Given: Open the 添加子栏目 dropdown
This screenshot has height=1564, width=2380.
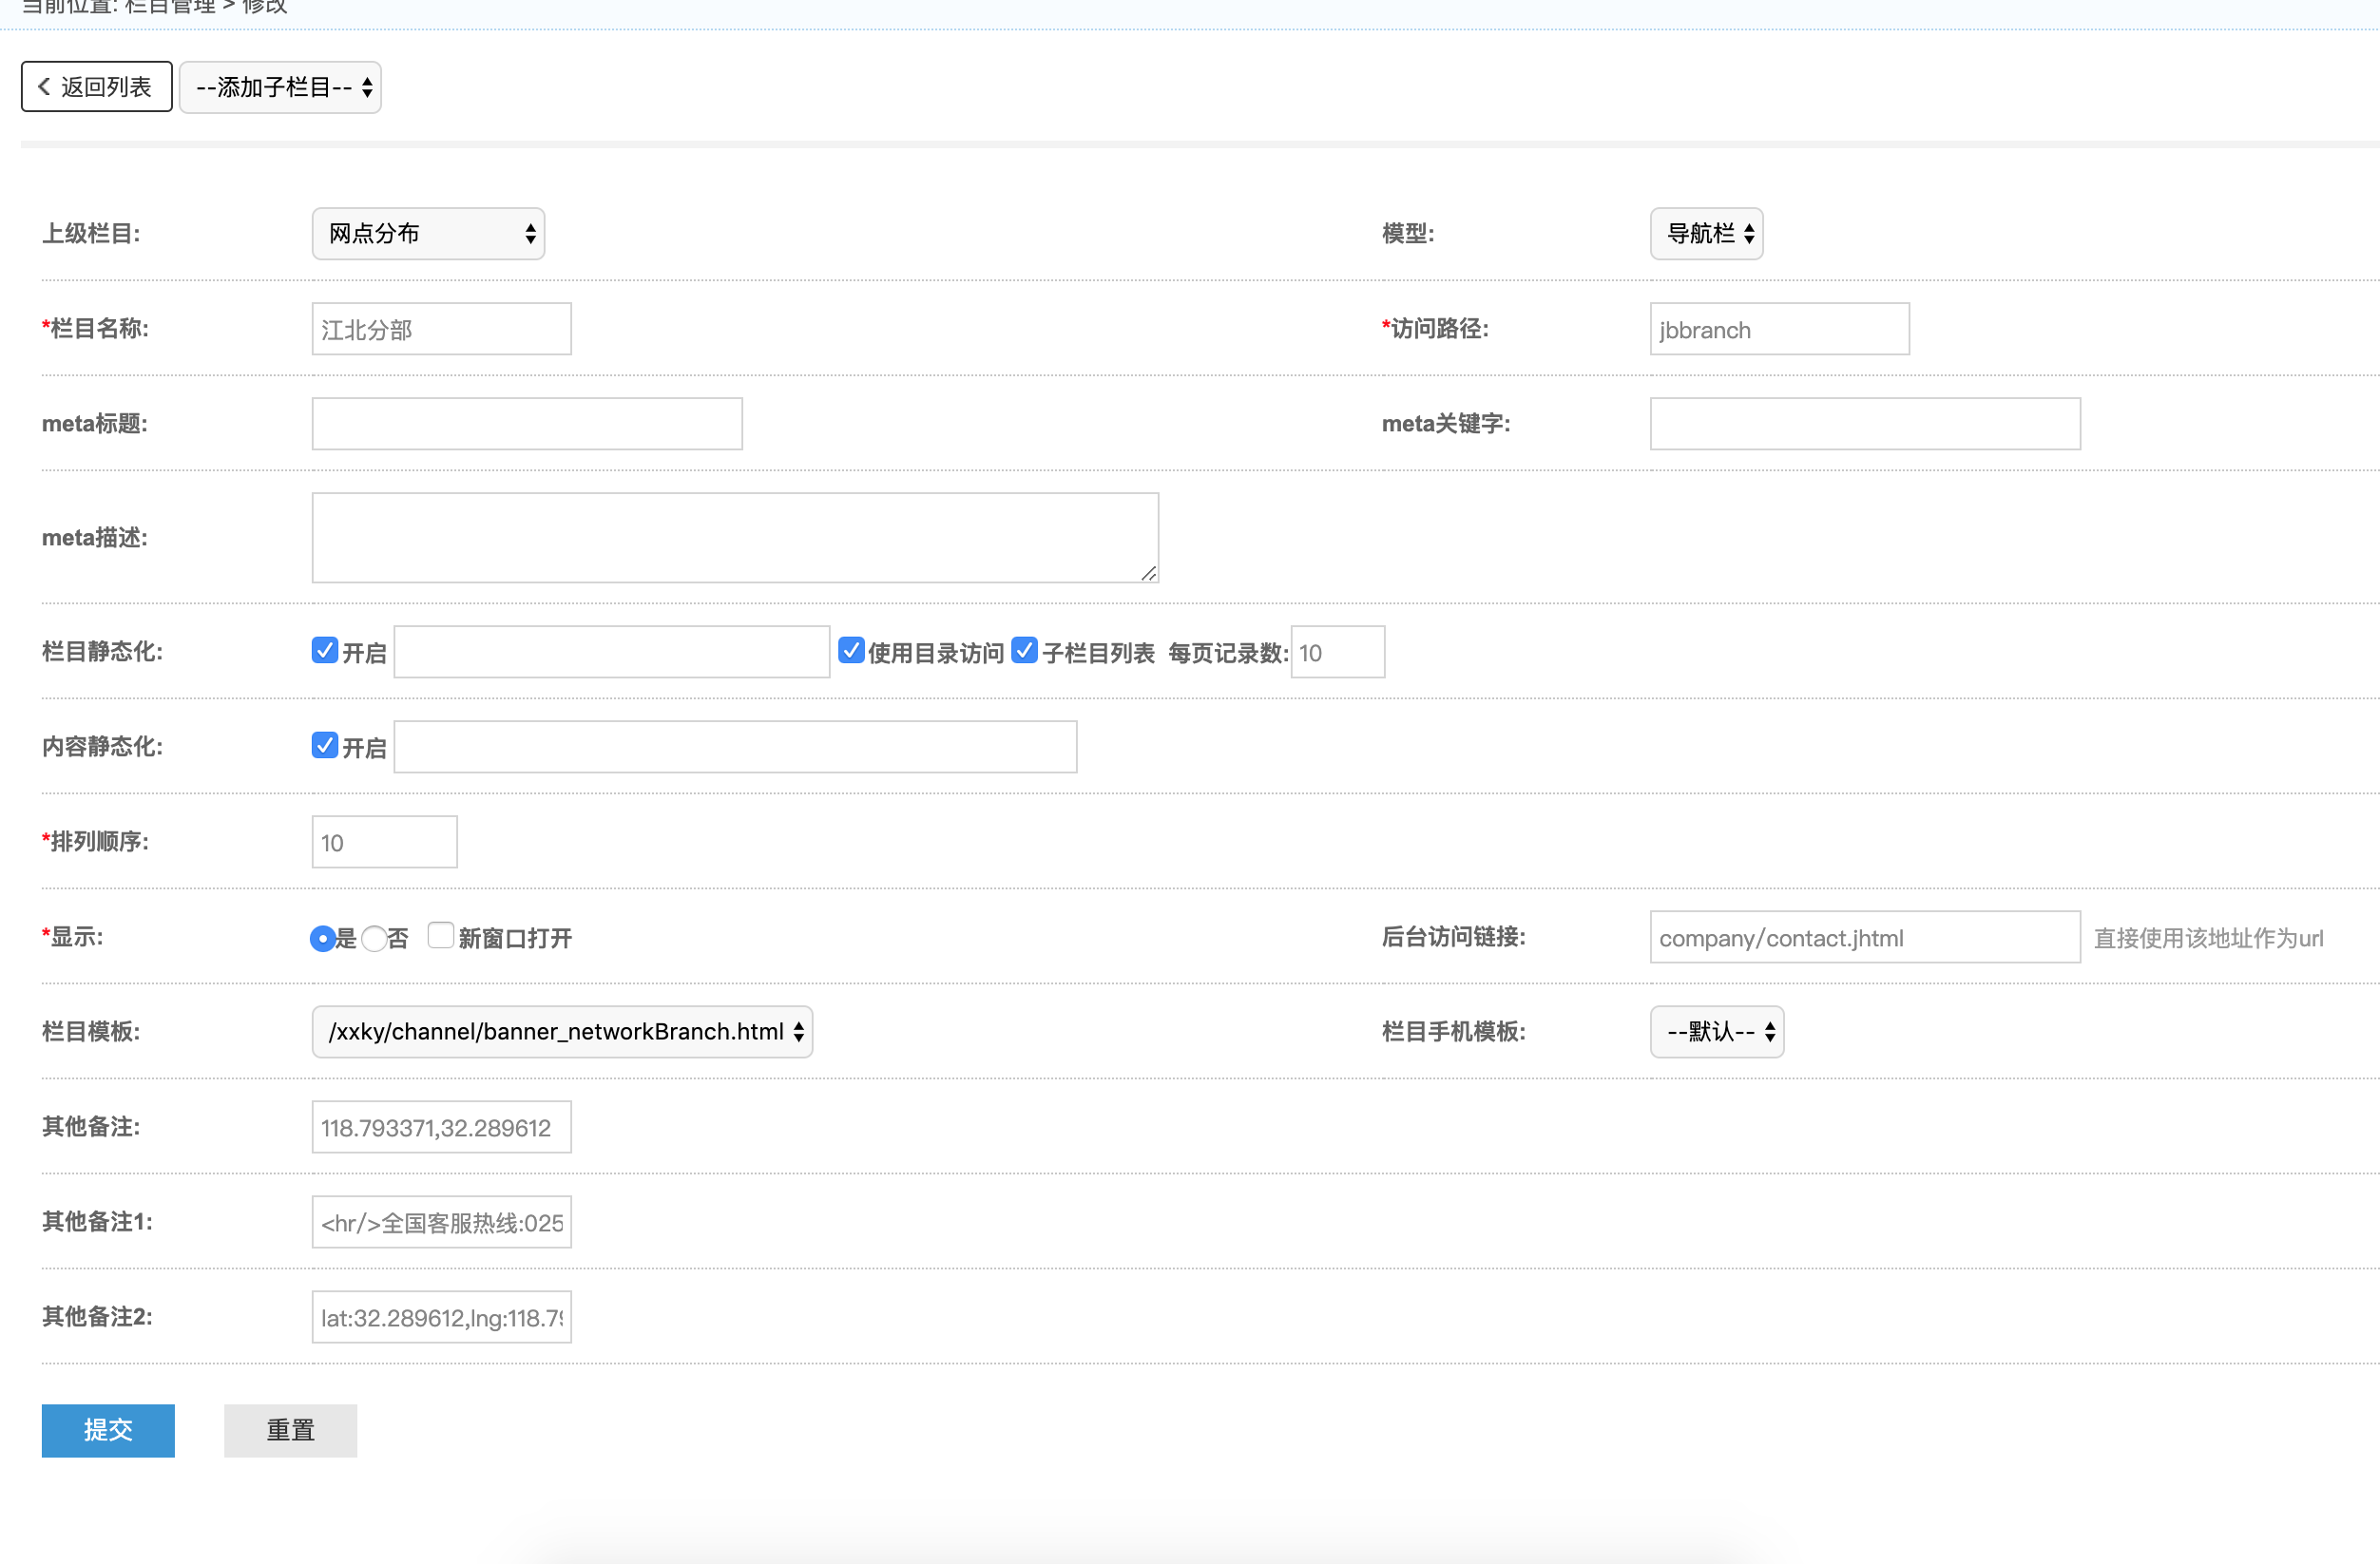Looking at the screenshot, I should (280, 87).
